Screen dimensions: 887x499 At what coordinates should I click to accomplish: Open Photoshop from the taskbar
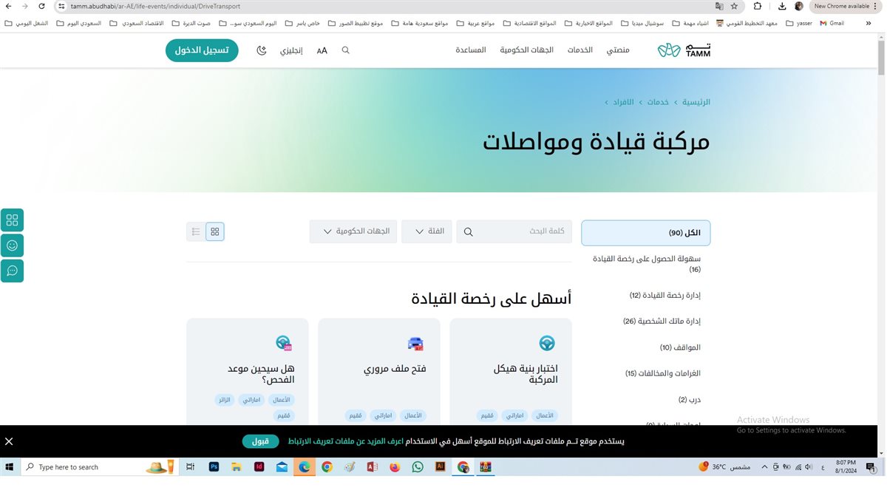214,467
